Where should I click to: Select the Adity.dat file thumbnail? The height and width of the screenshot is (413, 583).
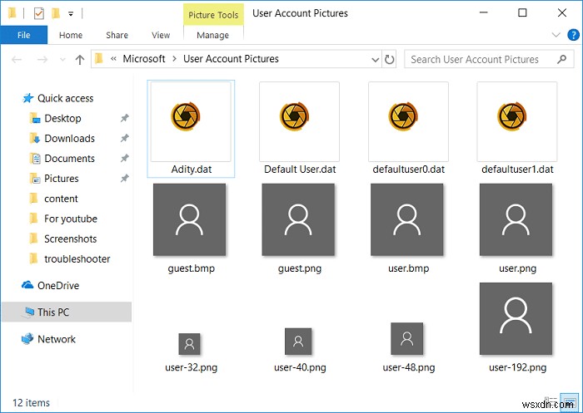(x=191, y=121)
